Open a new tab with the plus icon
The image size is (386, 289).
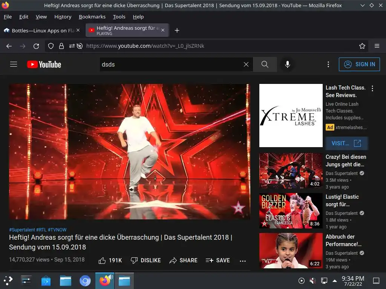click(177, 30)
